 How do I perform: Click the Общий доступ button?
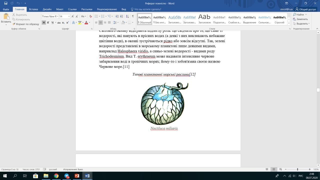point(306,9)
